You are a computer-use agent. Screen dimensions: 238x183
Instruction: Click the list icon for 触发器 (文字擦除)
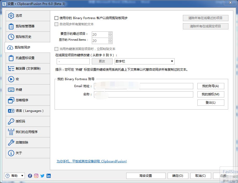pyautogui.click(x=11, y=69)
